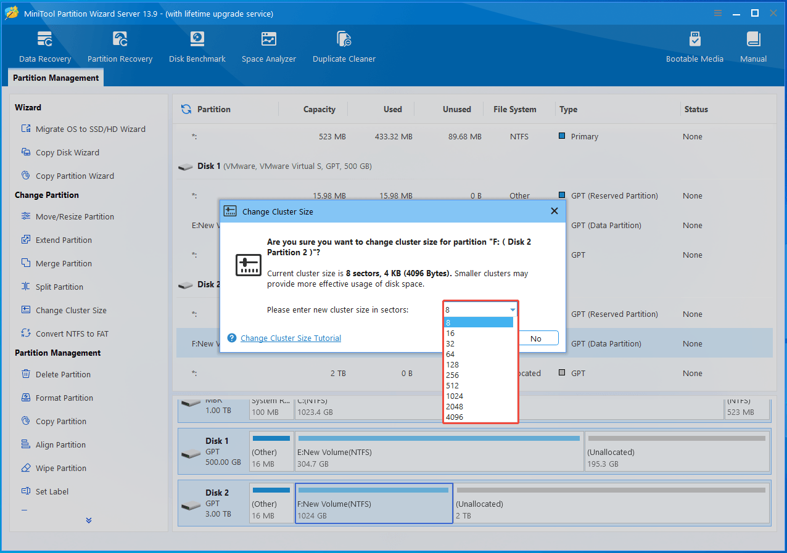Select currently highlighted 8 sectors option

(479, 322)
